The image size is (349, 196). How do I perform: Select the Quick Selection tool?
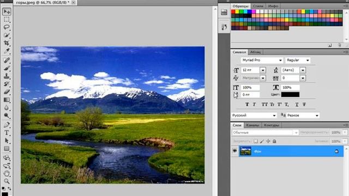point(7,35)
